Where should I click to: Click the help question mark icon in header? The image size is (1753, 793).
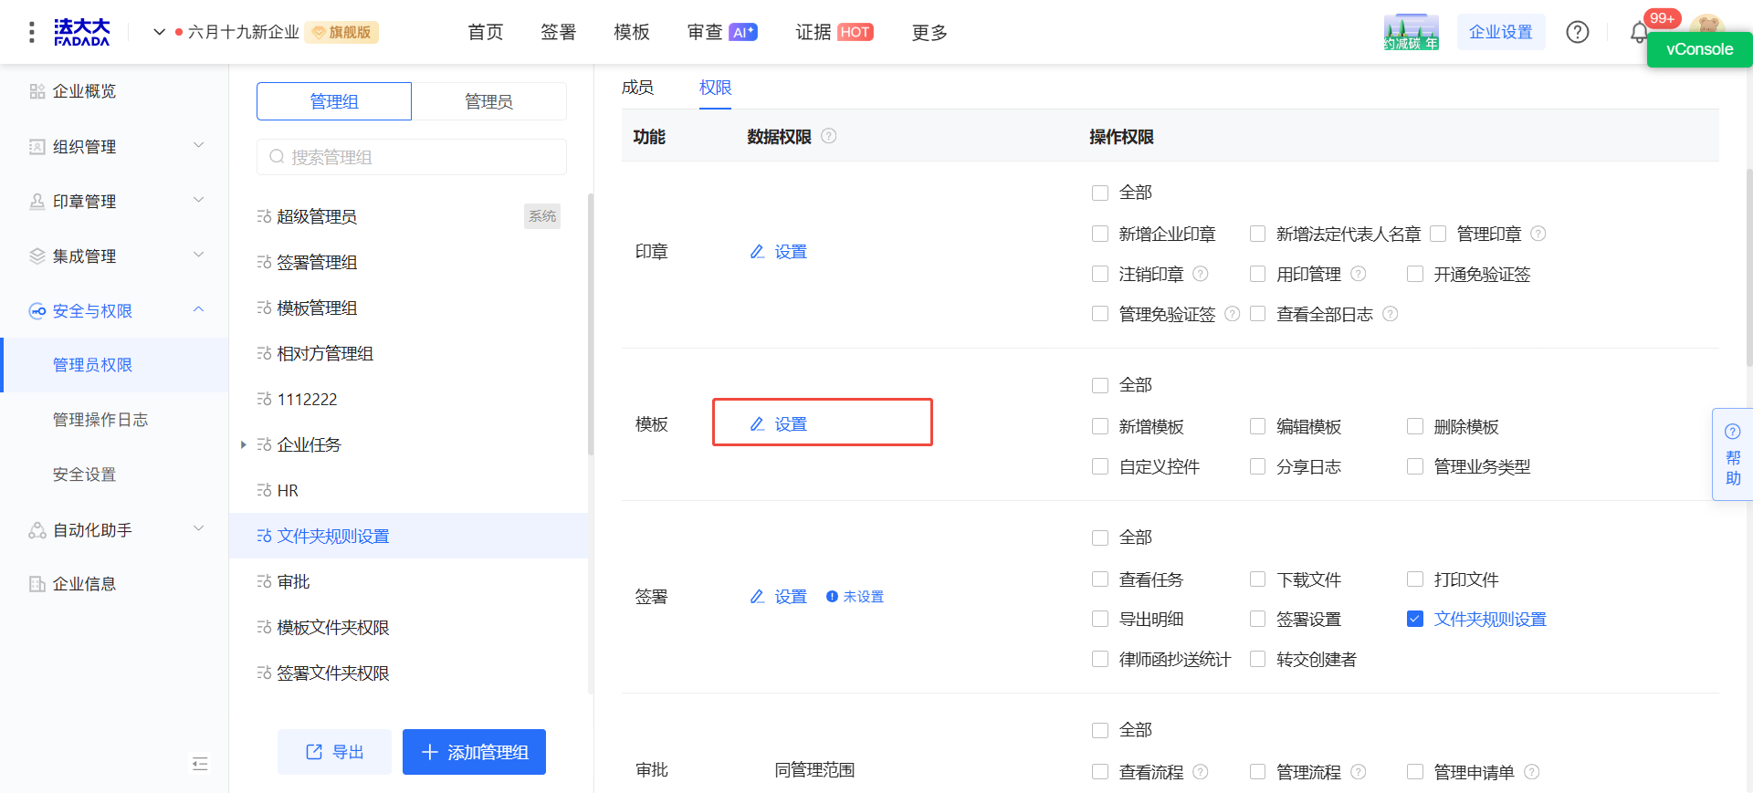point(1577,32)
